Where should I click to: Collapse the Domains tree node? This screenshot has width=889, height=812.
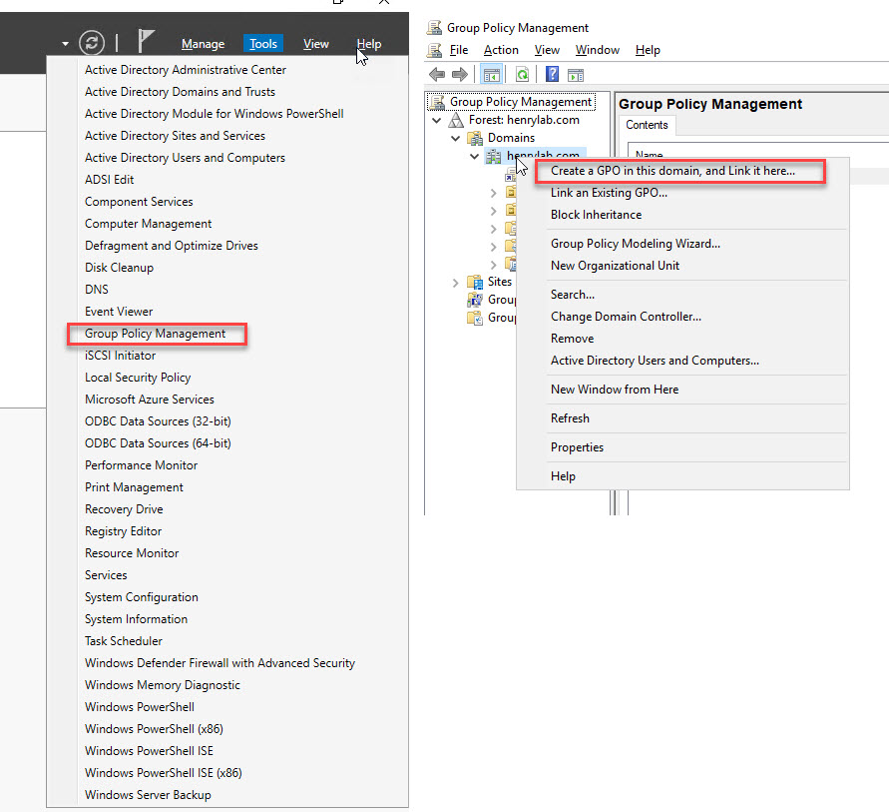[x=457, y=138]
